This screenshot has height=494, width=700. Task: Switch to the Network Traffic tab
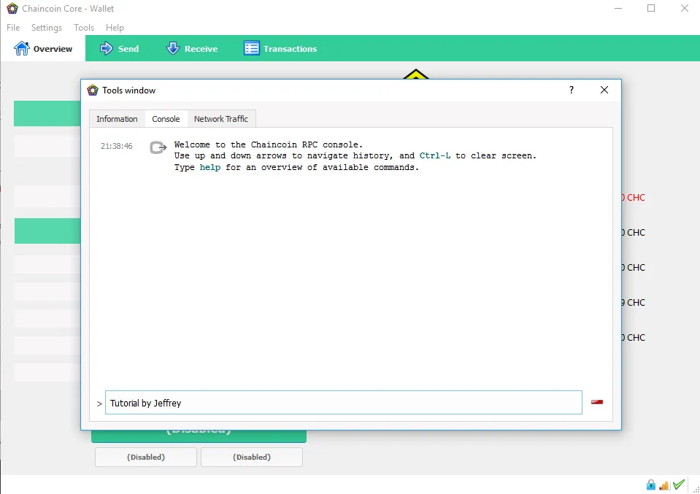[221, 119]
